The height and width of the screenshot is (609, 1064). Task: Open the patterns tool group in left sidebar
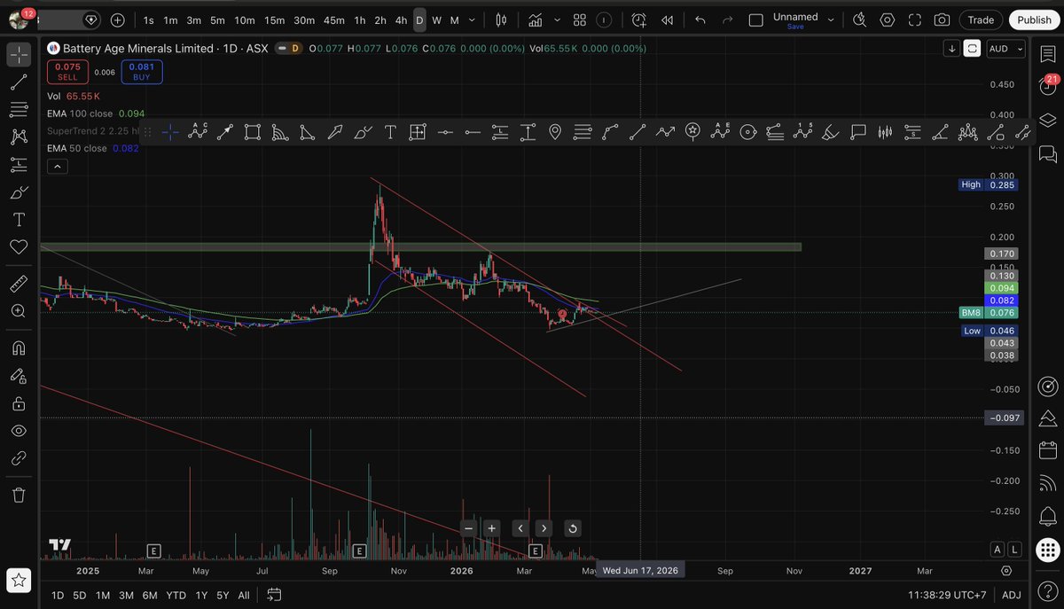point(19,137)
